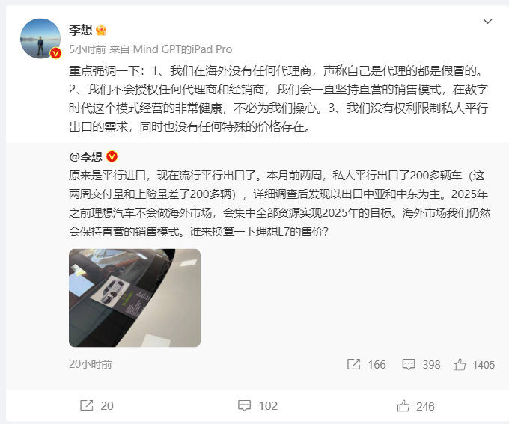Open the 398 comments on the quoted post

(x=421, y=364)
